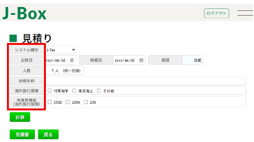Expand the システム種別 dropdown showing J-Tas

[60, 50]
